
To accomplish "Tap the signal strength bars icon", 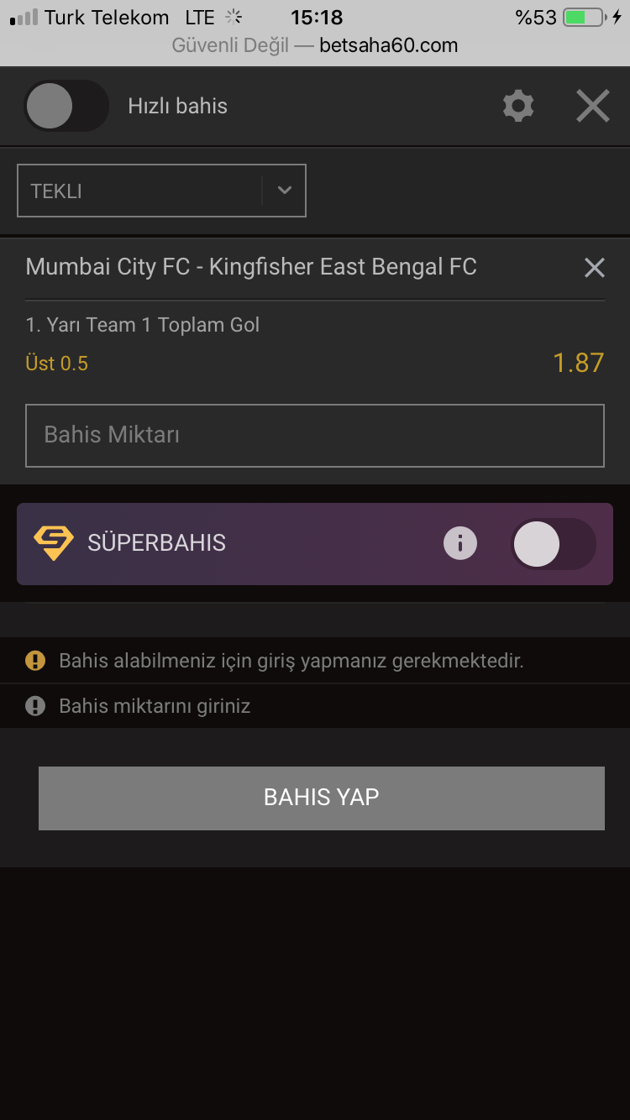I will coord(24,17).
